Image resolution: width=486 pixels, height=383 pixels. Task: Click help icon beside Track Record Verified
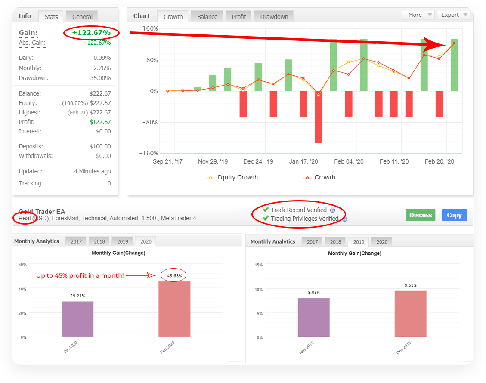(x=333, y=210)
